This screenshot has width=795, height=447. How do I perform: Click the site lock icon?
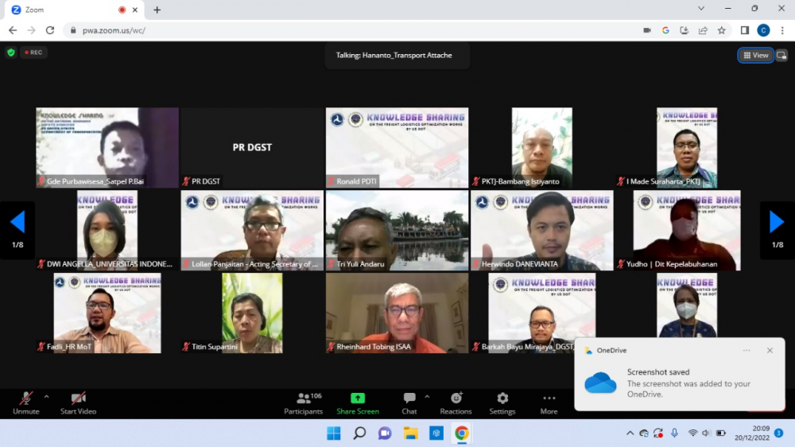click(73, 30)
